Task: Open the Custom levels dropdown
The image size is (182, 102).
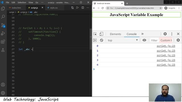Action: click(x=166, y=40)
